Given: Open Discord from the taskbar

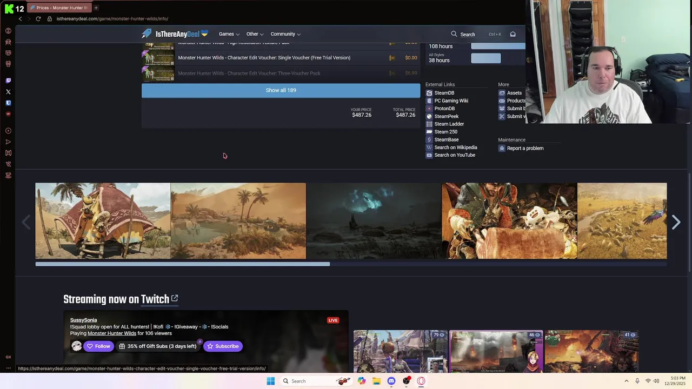Looking at the screenshot, I should click(x=391, y=381).
